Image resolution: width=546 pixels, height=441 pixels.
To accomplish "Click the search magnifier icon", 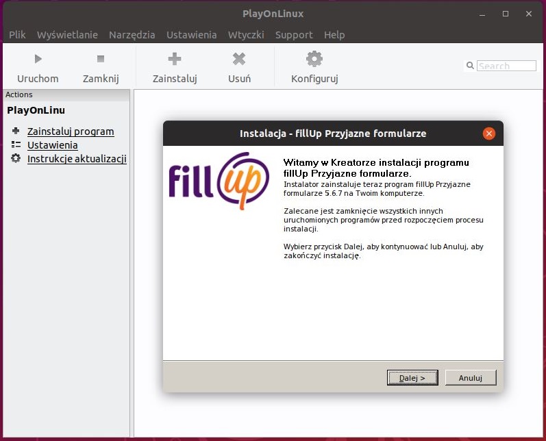I will click(470, 66).
